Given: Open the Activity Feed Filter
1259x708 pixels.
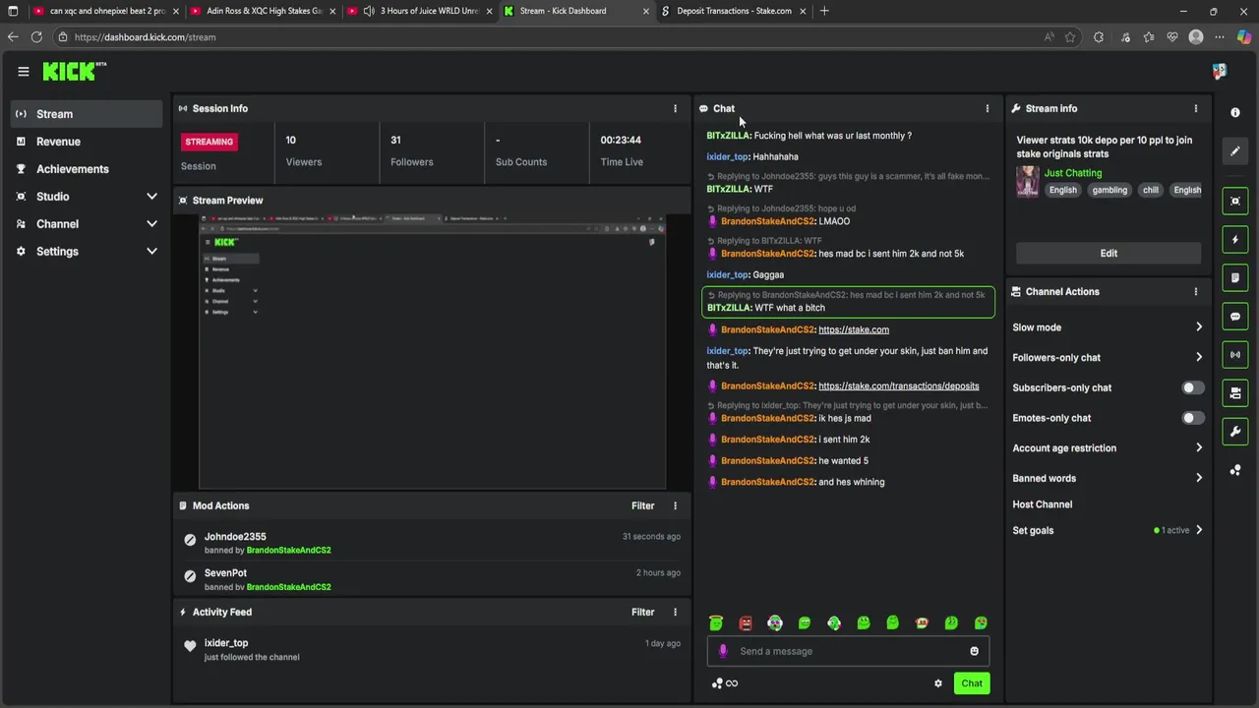Looking at the screenshot, I should coord(642,612).
